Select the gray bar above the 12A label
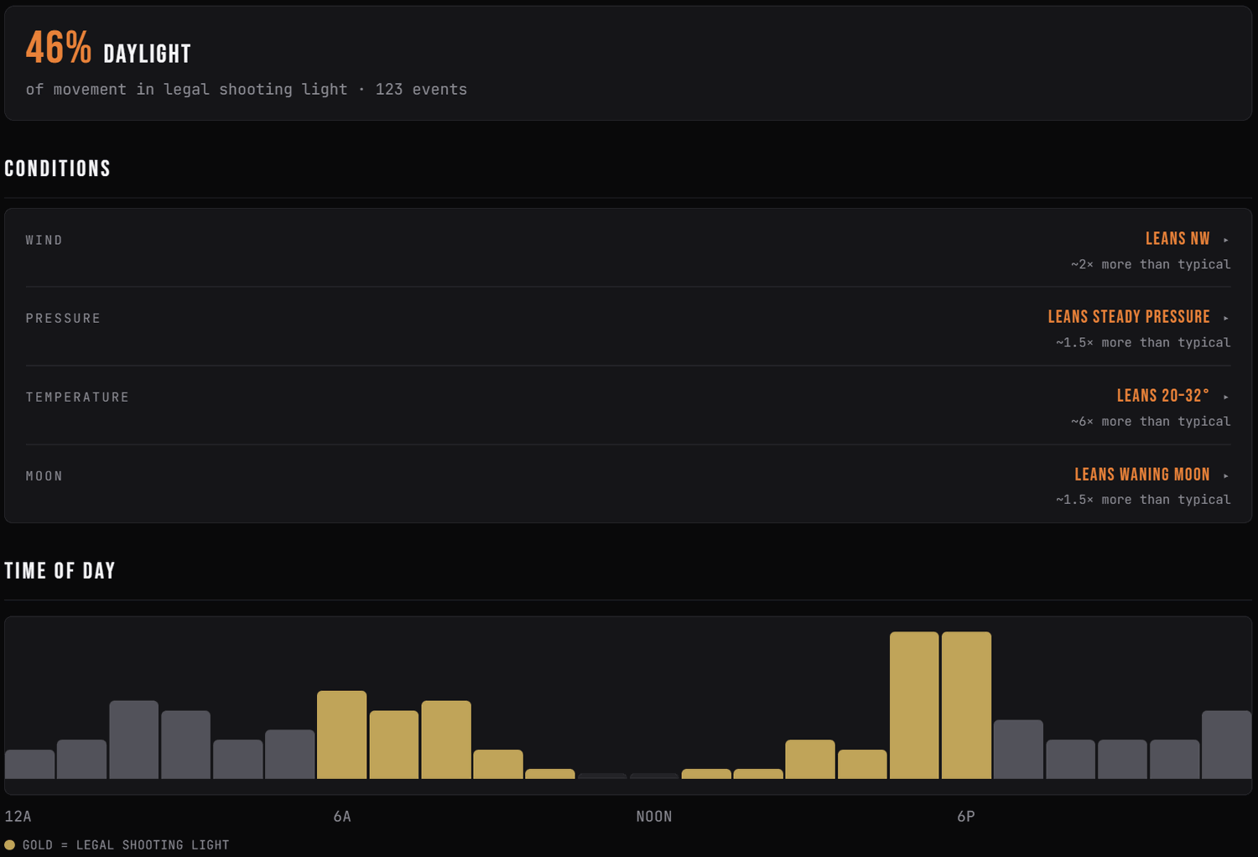This screenshot has height=857, width=1258. (29, 764)
